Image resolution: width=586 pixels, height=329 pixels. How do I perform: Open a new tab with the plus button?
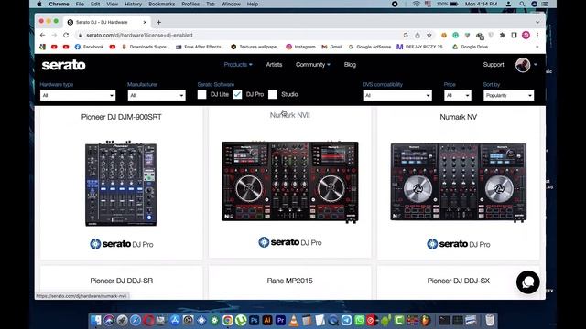158,22
